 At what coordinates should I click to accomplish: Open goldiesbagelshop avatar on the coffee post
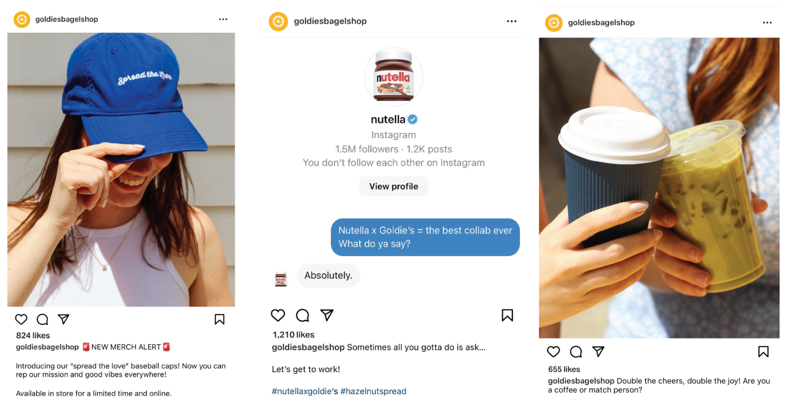(554, 23)
